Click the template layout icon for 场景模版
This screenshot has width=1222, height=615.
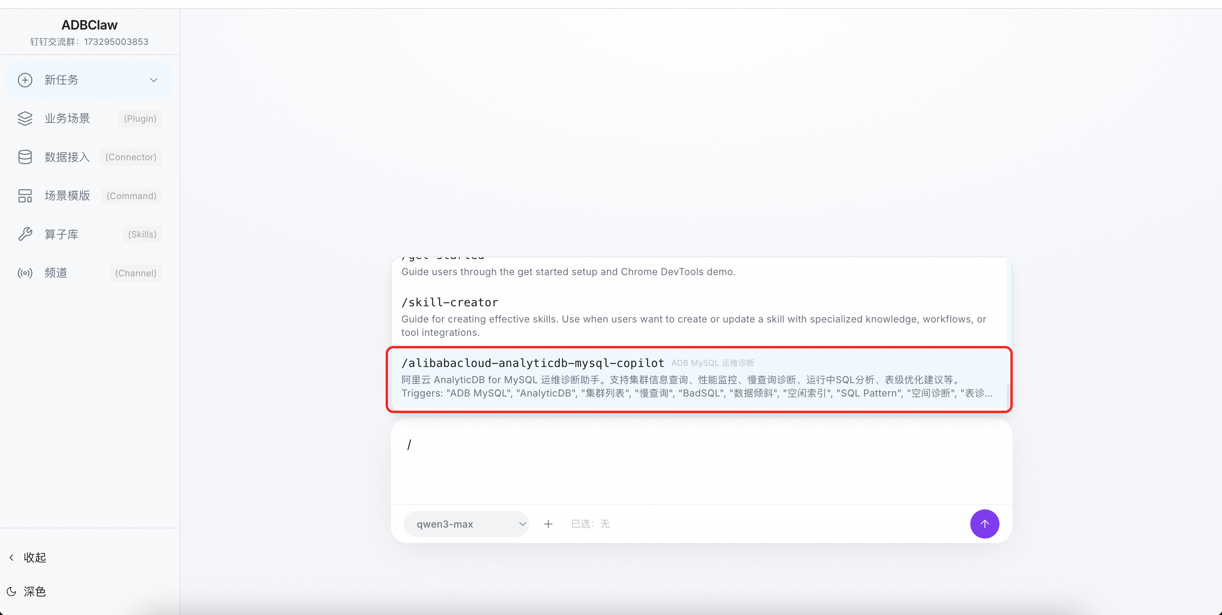click(x=25, y=195)
